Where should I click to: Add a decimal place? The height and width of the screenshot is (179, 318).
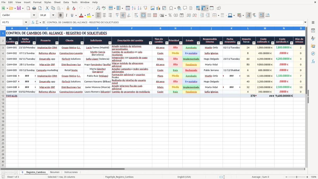tap(189, 15)
